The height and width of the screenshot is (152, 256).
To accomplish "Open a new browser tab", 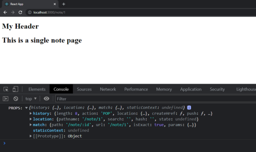I will (x=64, y=4).
